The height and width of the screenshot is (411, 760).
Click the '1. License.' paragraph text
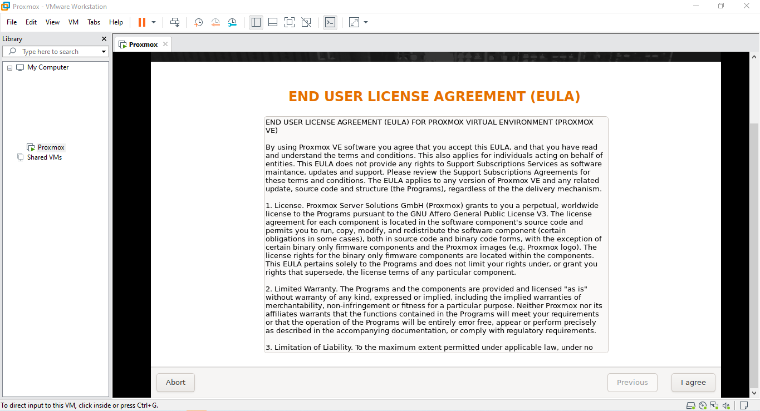pyautogui.click(x=434, y=239)
